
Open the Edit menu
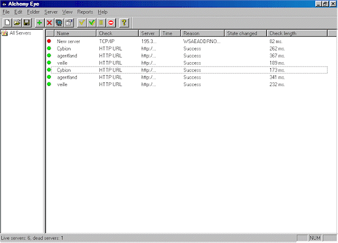18,12
